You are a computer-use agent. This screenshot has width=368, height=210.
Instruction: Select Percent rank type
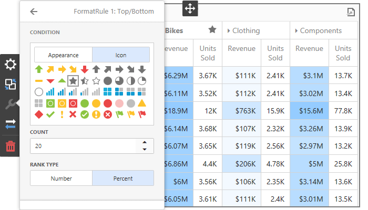tap(123, 178)
